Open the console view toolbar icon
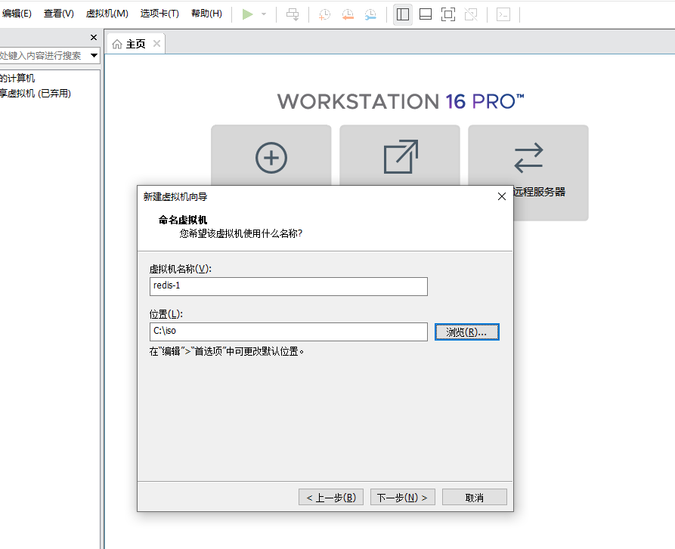 pyautogui.click(x=503, y=14)
